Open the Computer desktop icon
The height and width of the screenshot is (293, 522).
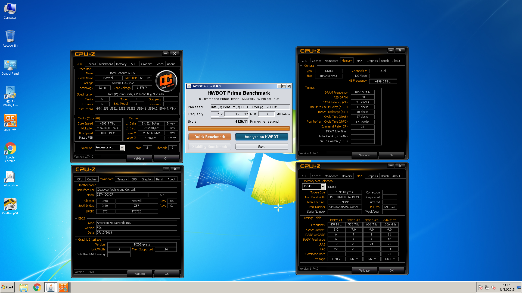click(x=10, y=11)
